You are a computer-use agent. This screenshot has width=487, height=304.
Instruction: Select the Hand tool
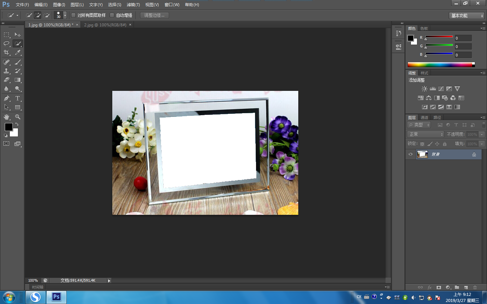6,117
